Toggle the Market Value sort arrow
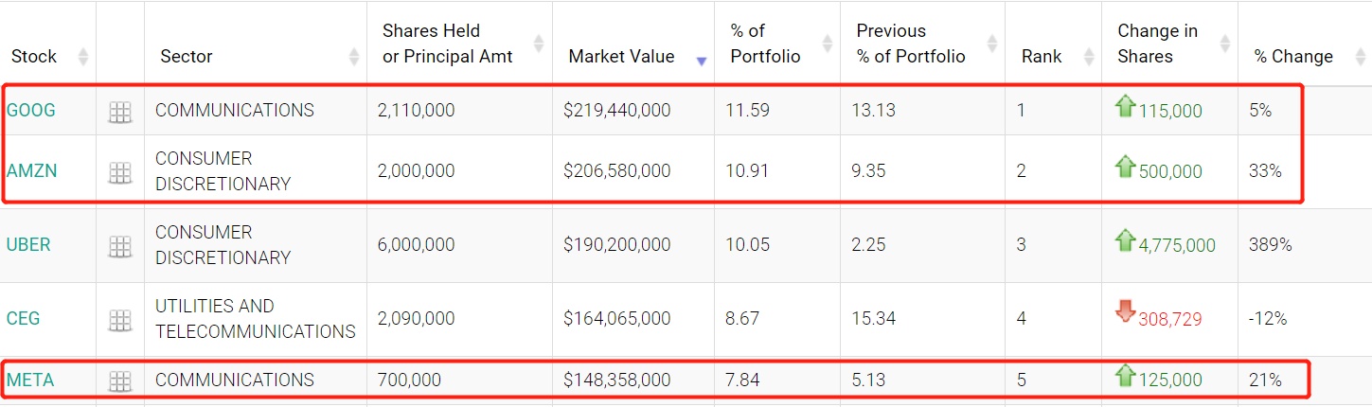This screenshot has width=1372, height=407. 701,61
